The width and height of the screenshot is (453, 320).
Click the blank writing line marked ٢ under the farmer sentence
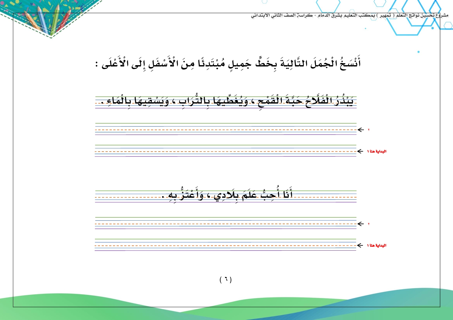(x=226, y=130)
